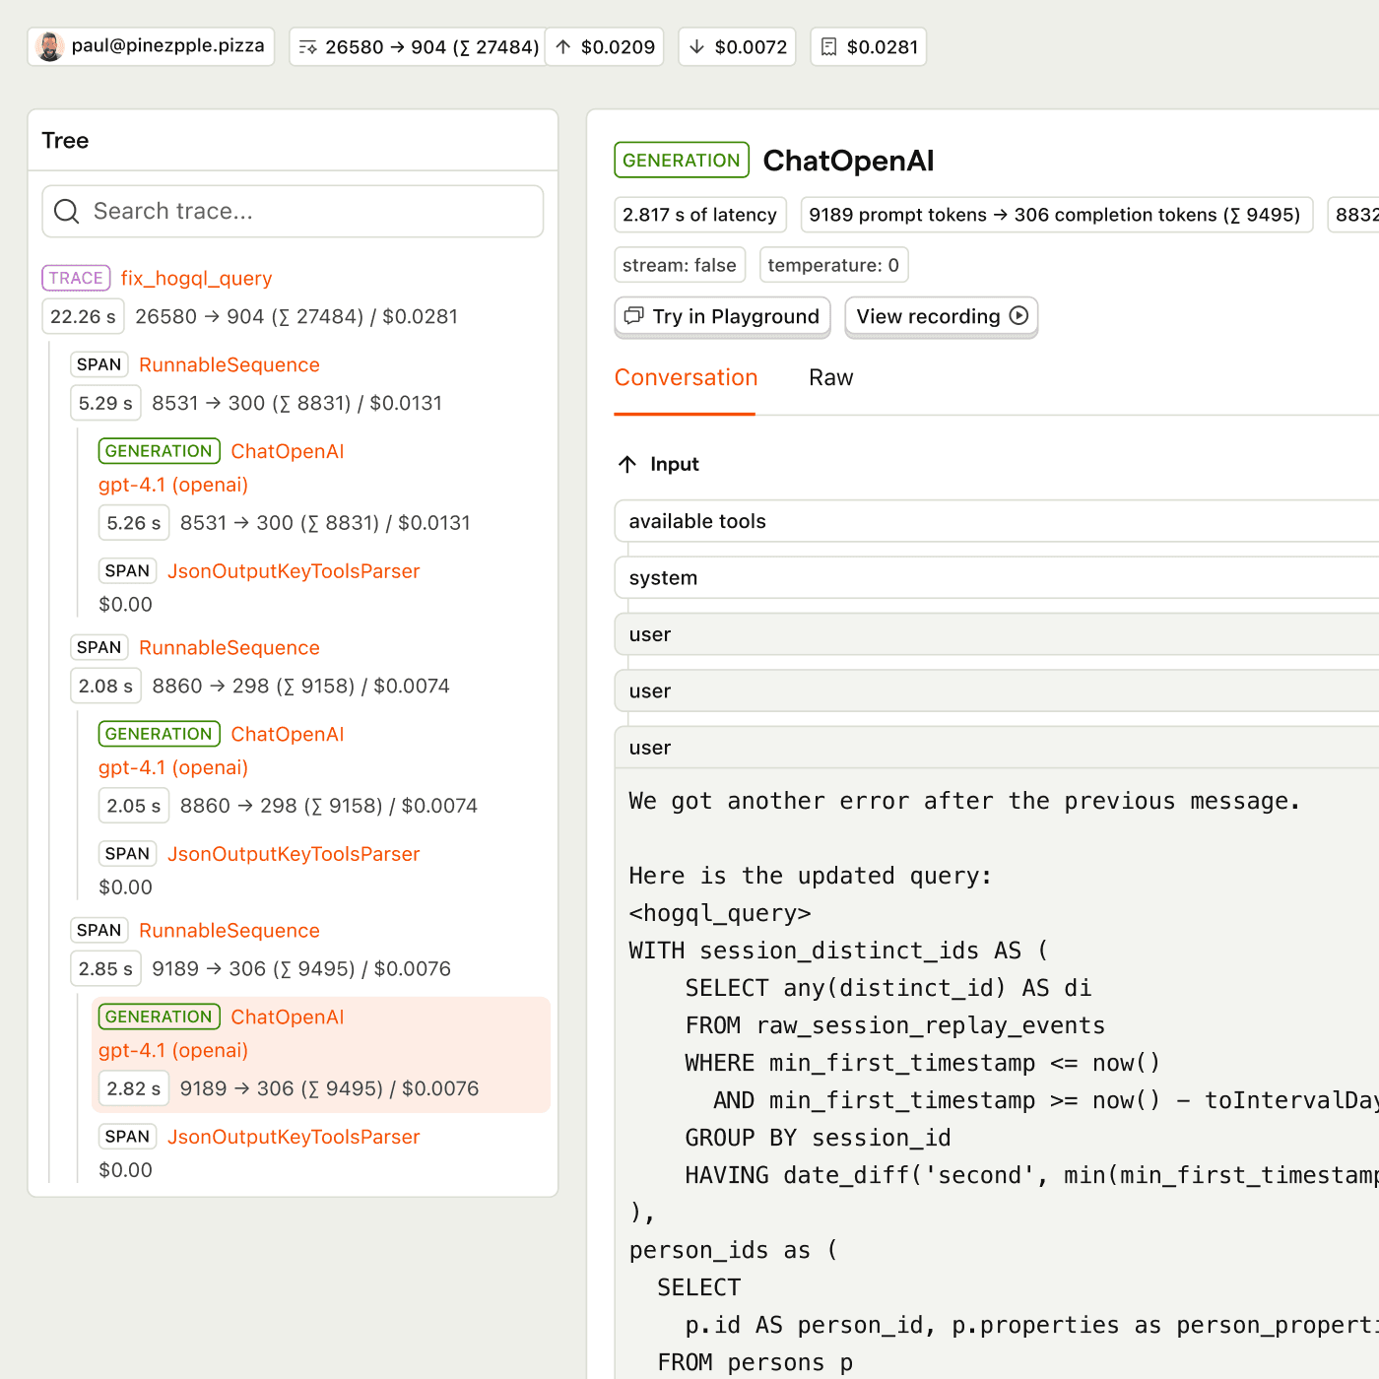Select the RunnableSequence span taking 2.08 s
The image size is (1379, 1379).
(x=230, y=648)
